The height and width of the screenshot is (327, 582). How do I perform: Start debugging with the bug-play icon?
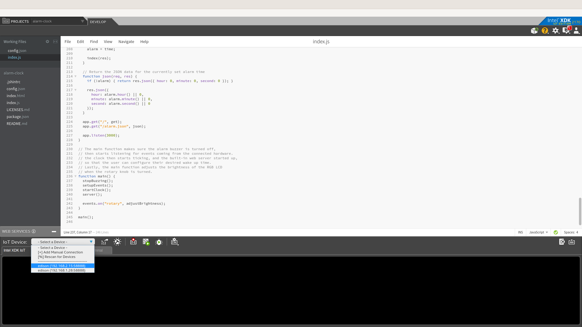[x=159, y=242]
